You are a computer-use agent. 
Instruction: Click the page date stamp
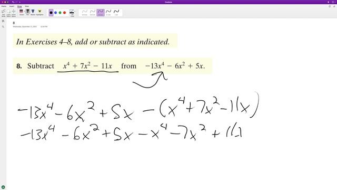(25, 27)
